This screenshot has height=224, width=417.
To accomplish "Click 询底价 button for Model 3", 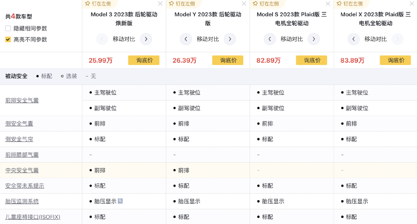I will [x=144, y=60].
